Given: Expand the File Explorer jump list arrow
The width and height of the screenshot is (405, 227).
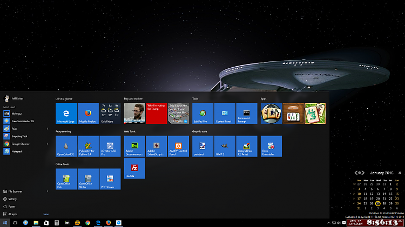Looking at the screenshot, I should [x=48, y=191].
